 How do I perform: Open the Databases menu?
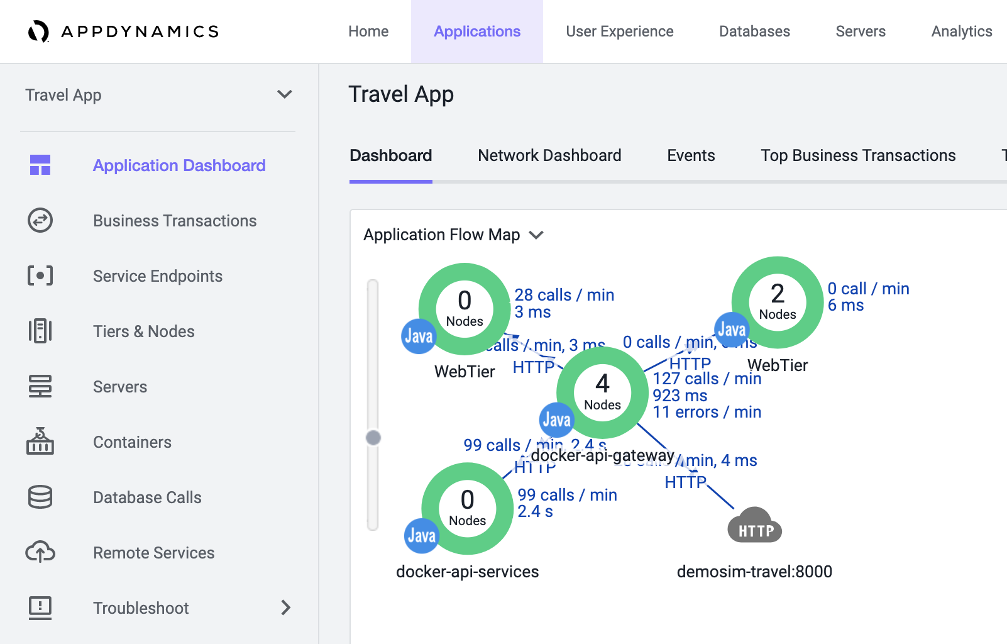coord(754,31)
